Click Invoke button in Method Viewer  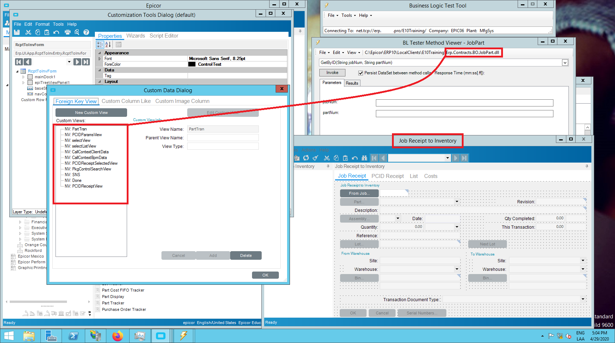[332, 73]
